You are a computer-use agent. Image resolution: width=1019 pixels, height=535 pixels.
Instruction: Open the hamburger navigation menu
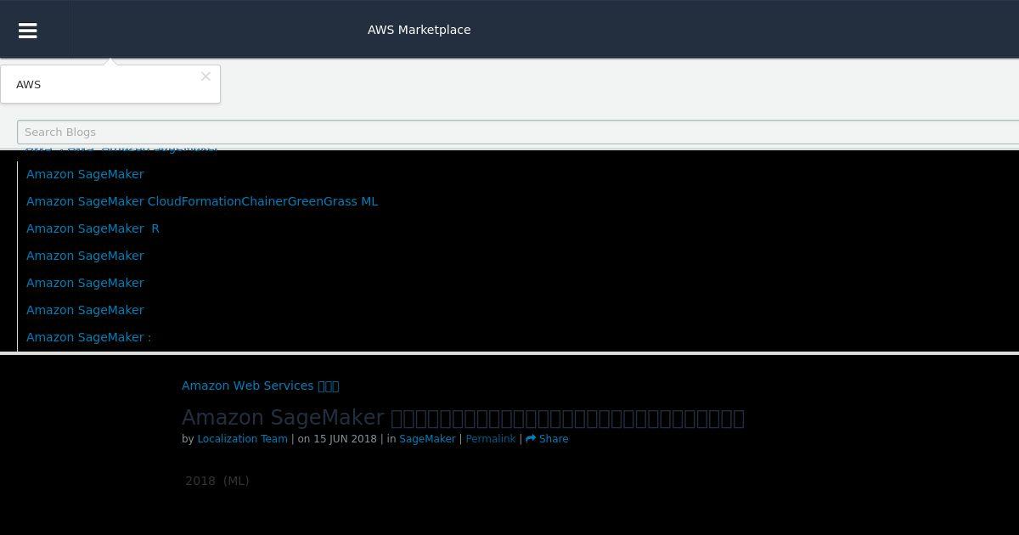tap(27, 31)
